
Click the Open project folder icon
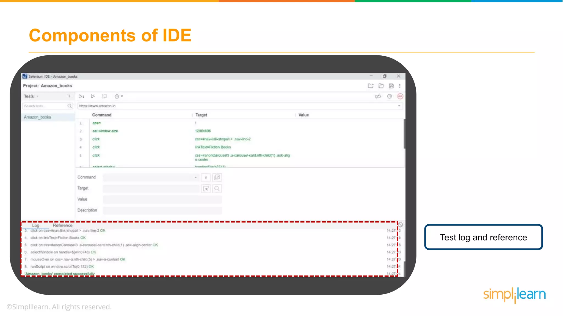(x=381, y=86)
